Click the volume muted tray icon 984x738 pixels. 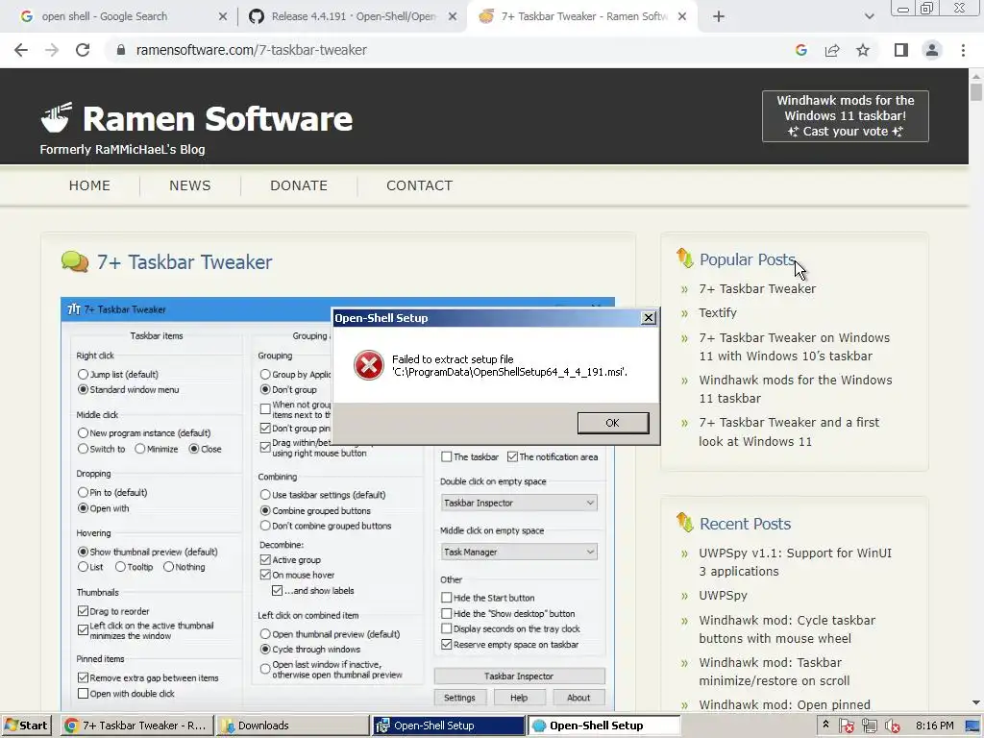(x=892, y=726)
